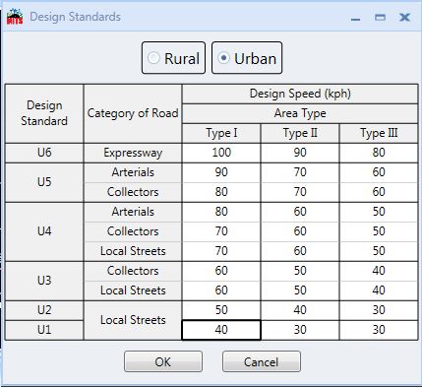This screenshot has width=422, height=387.
Task: Click U5 Arterials Type II cell 70
Action: (300, 172)
